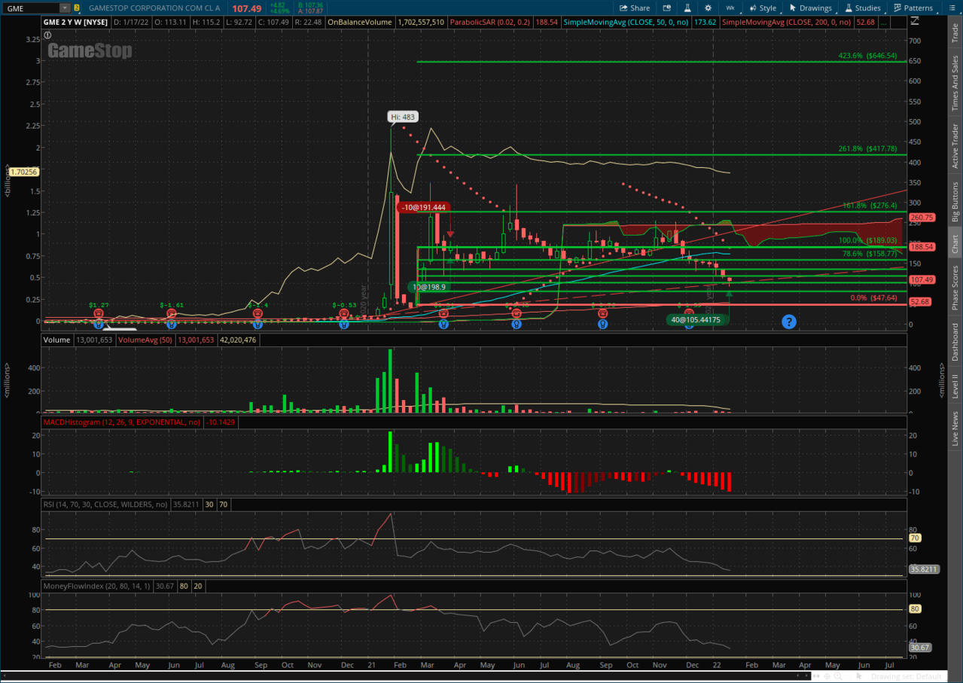Open the Trade sidebar tab
The image size is (963, 683).
pos(955,32)
